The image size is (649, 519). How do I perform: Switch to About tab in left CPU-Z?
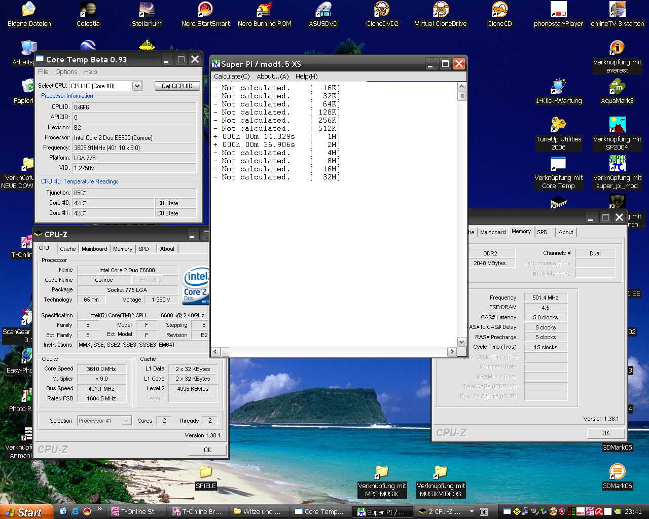167,249
